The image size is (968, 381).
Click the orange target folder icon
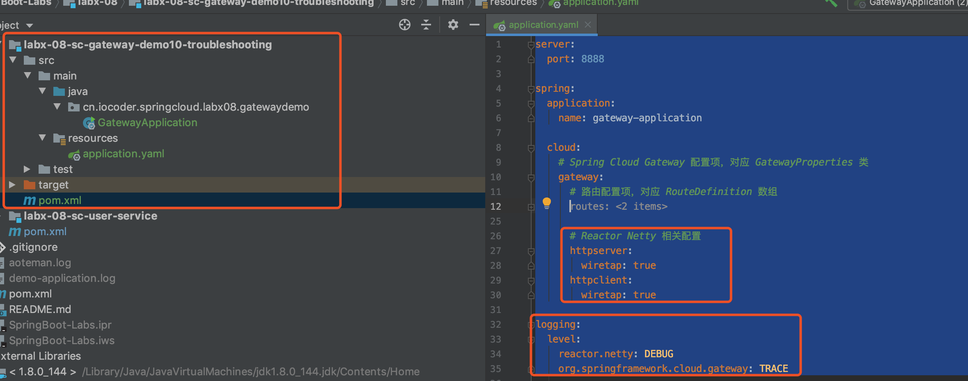pos(30,185)
